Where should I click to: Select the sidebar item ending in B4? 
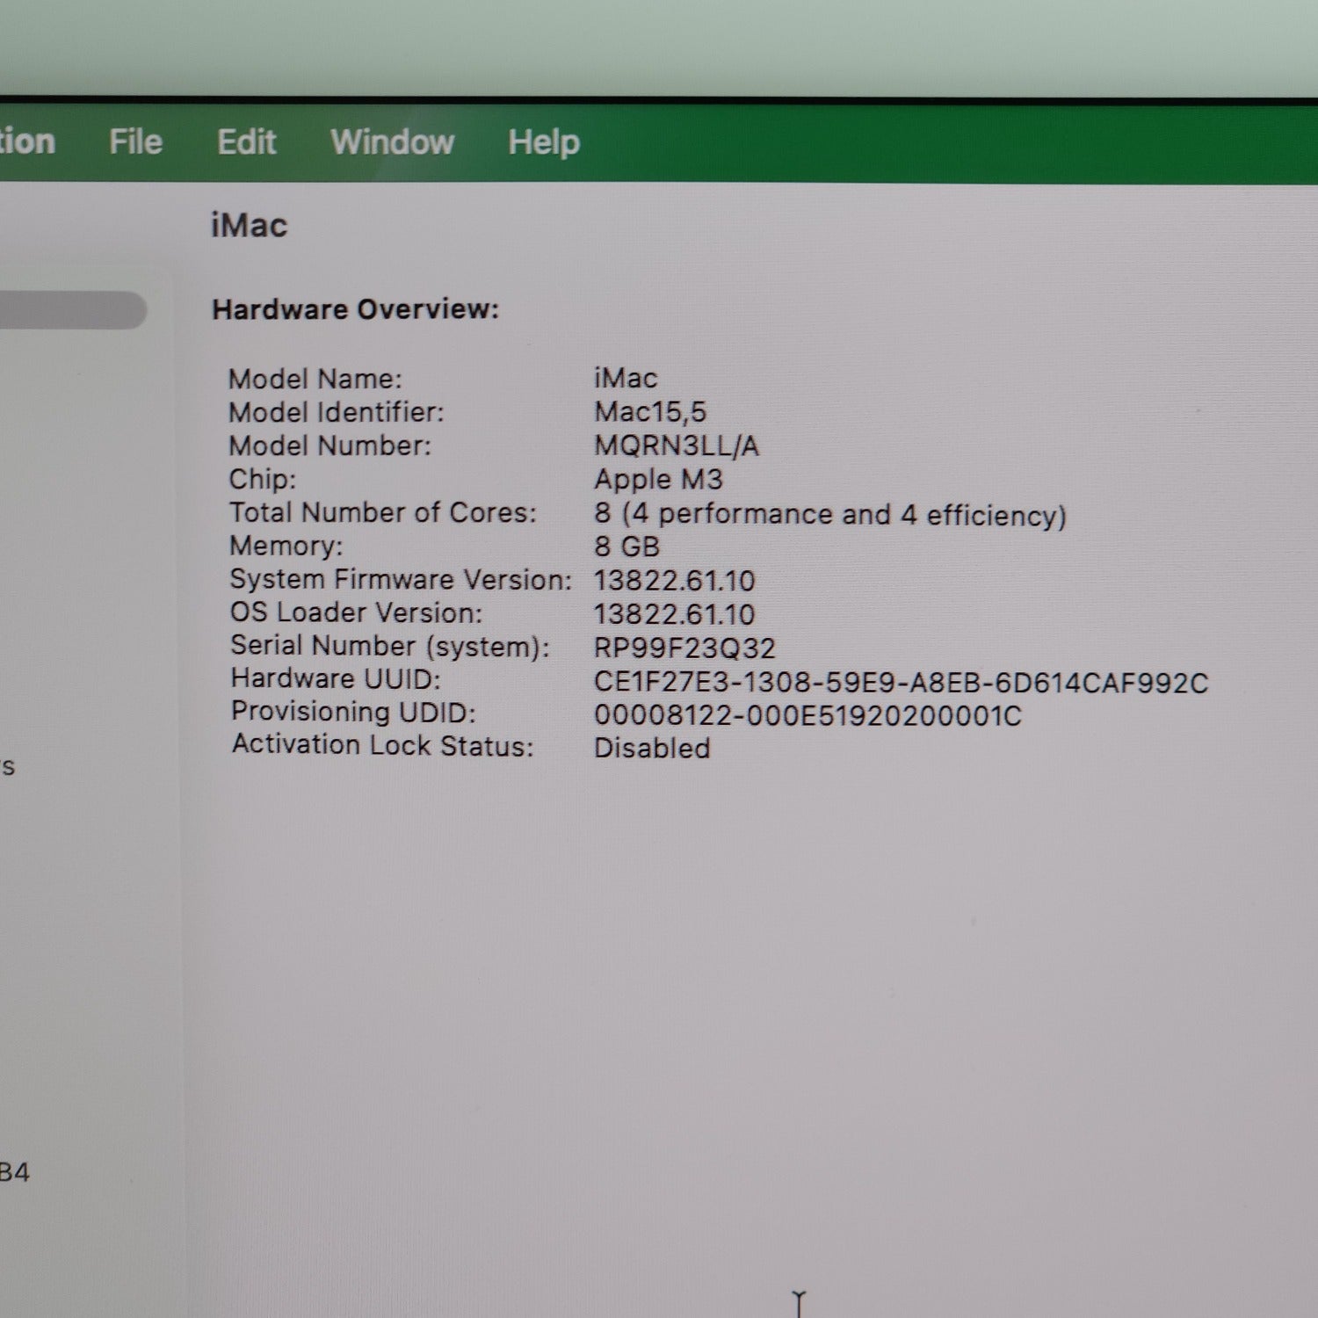tap(14, 1172)
